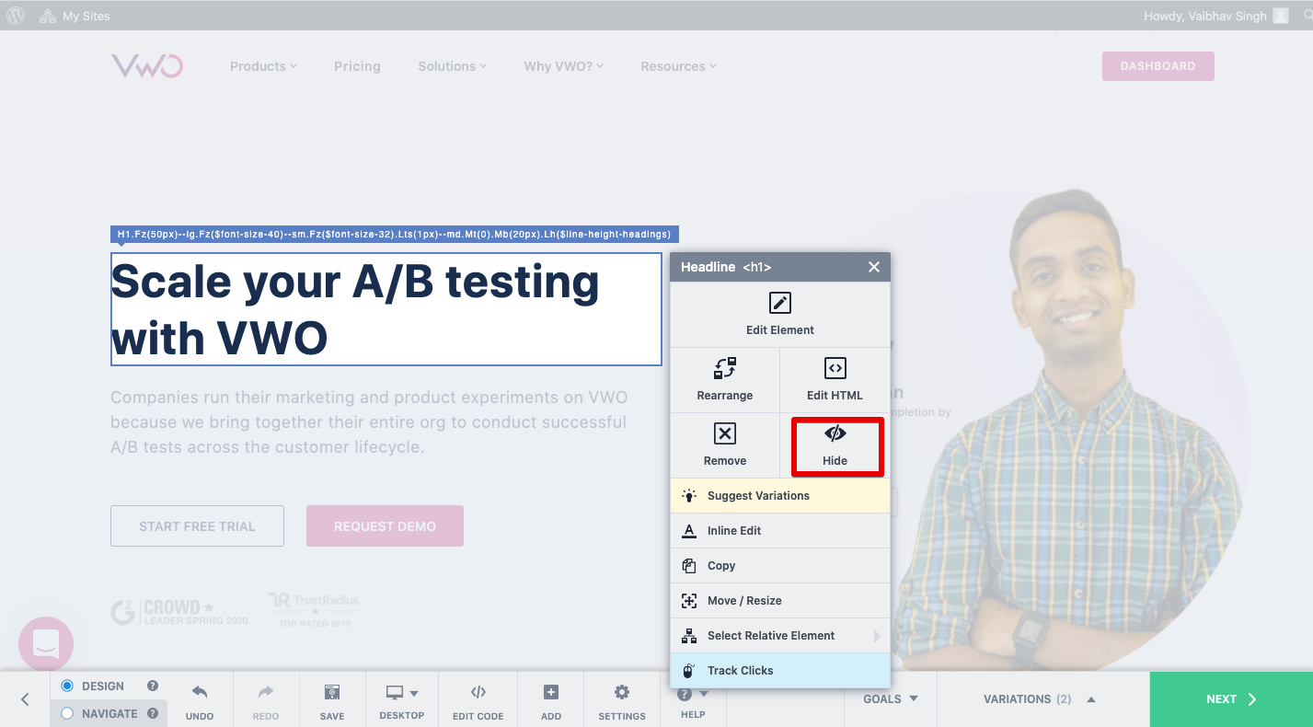Click the REQUEST DEMO button
1313x727 pixels.
[x=385, y=526]
